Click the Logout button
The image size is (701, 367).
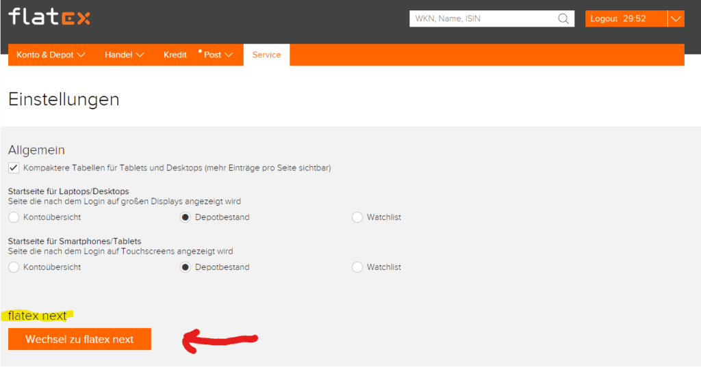(x=626, y=18)
